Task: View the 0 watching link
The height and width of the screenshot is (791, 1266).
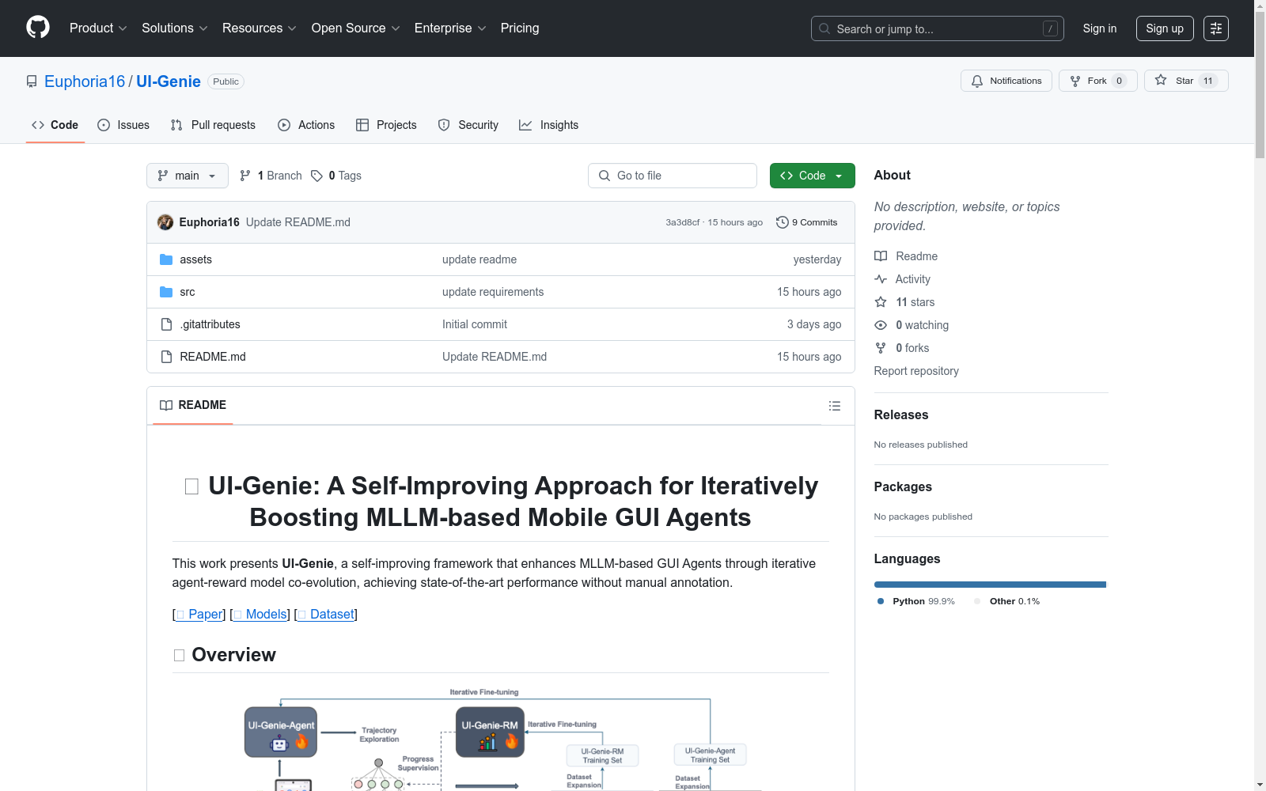Action: [912, 325]
